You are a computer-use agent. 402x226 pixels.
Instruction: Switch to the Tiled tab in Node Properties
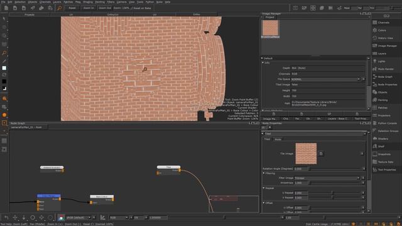267,139
